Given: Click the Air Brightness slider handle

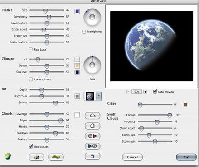Looking at the screenshot, I should [x=42, y=97].
